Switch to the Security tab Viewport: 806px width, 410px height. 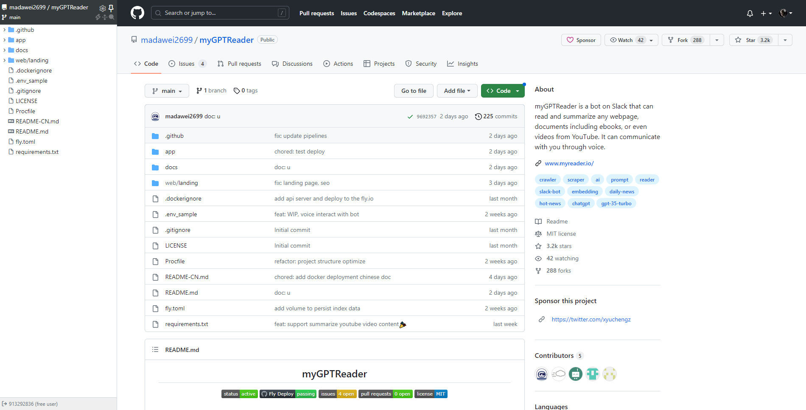click(421, 64)
